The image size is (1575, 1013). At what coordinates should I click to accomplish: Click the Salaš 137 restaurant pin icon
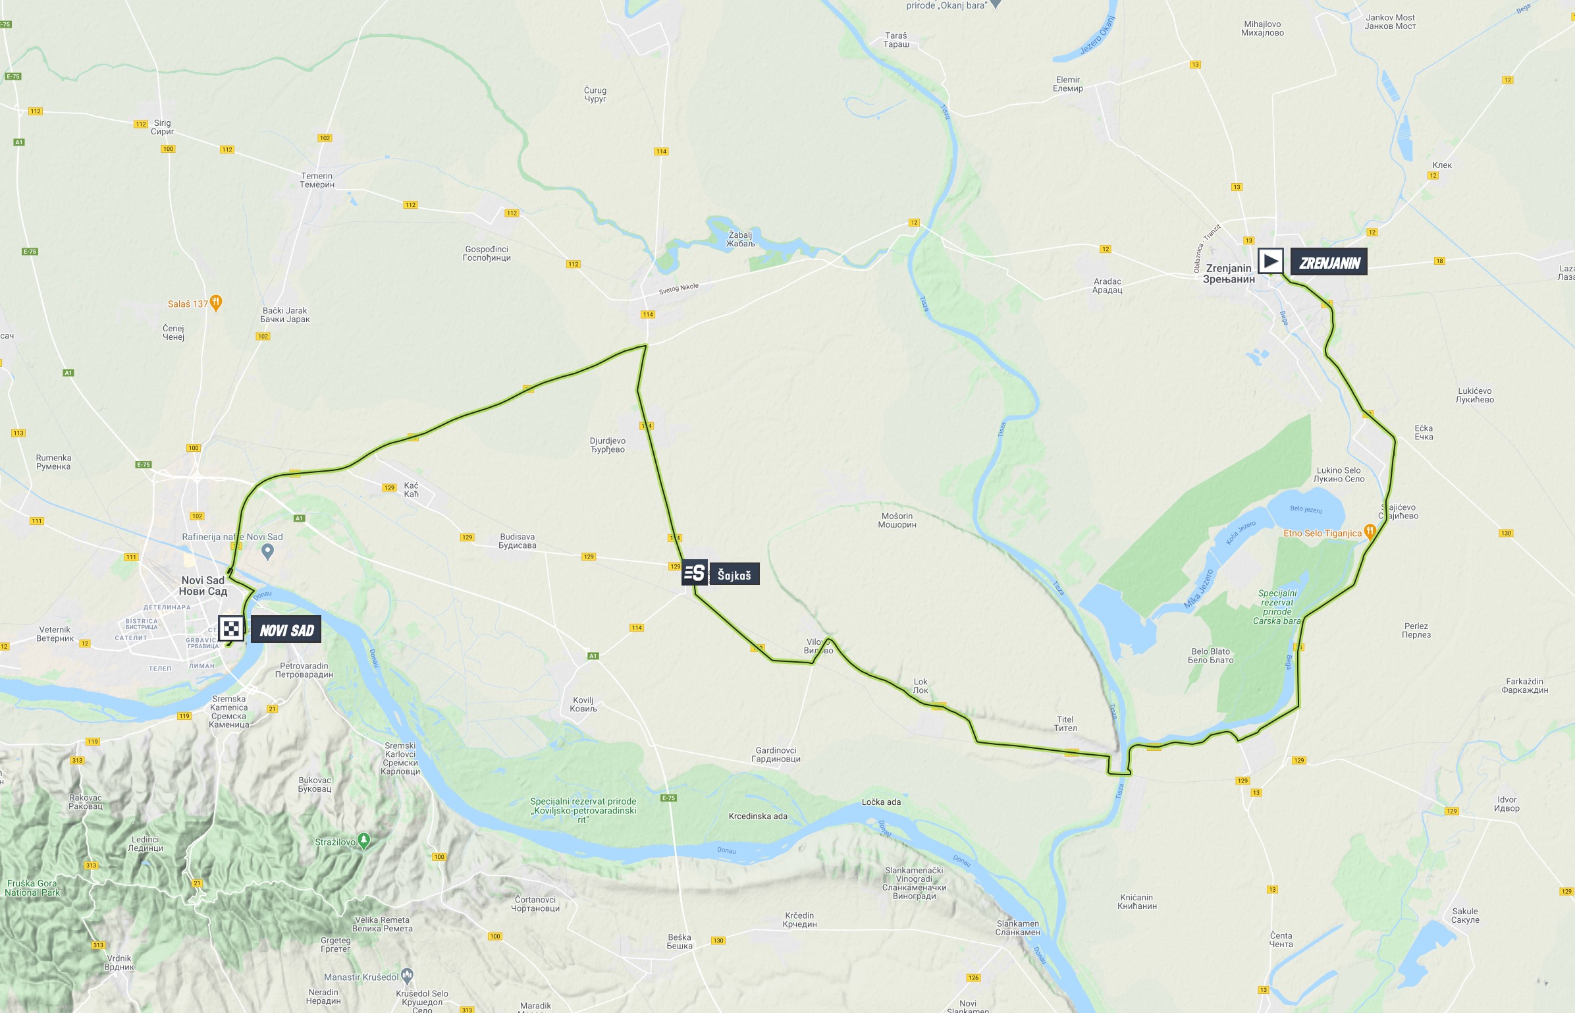pyautogui.click(x=217, y=303)
